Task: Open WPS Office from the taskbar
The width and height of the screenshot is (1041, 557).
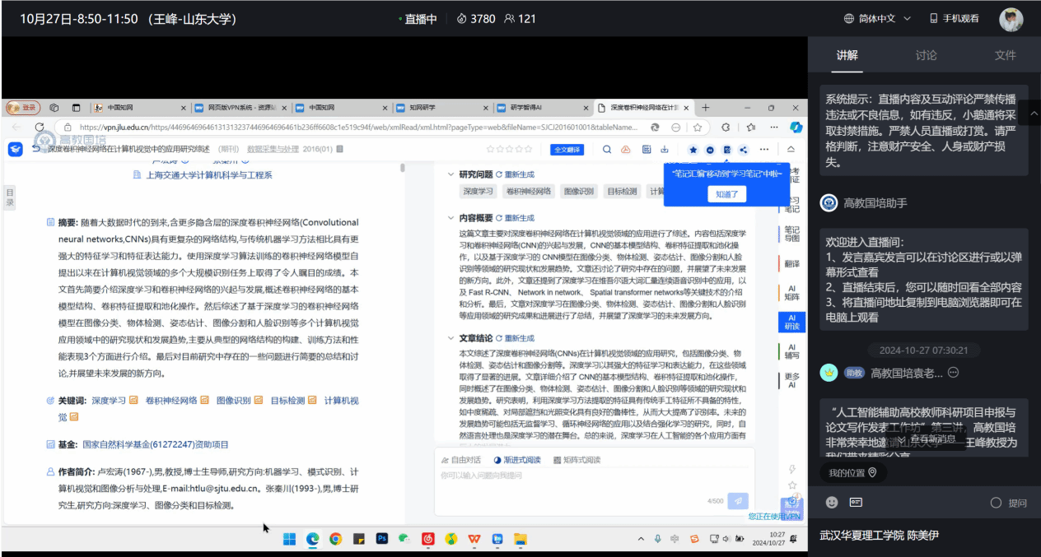Action: (474, 540)
